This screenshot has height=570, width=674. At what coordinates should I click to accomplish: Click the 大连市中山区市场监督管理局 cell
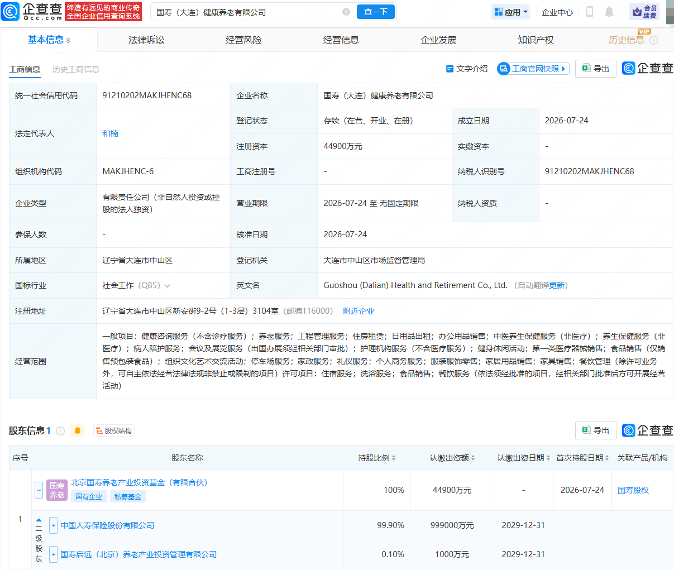click(374, 260)
